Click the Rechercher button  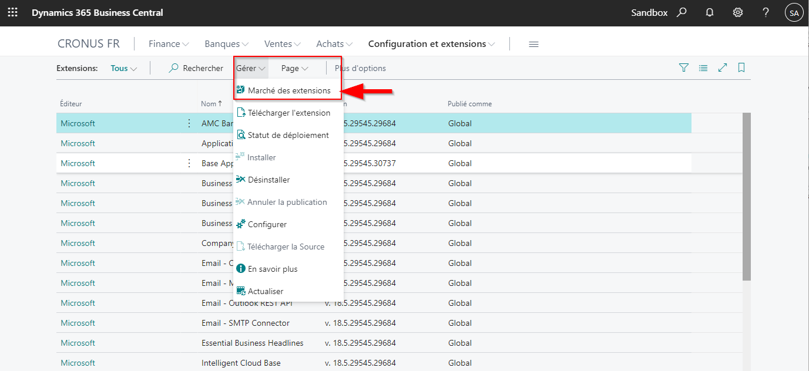click(196, 68)
